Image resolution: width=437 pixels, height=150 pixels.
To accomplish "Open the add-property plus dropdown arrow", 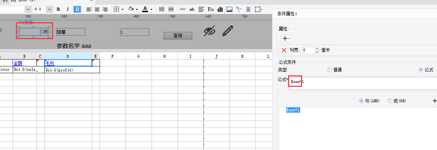I will click(289, 38).
